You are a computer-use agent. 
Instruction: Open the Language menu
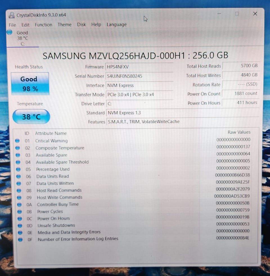click(x=116, y=24)
